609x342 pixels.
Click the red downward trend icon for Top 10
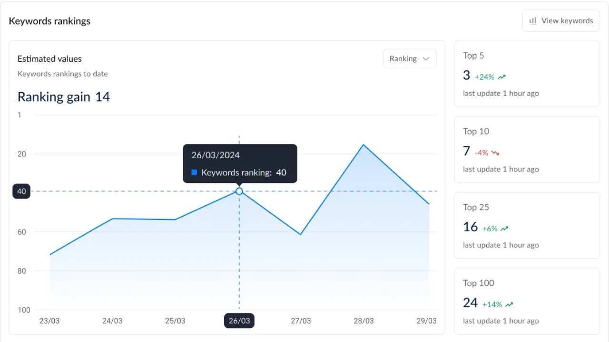pyautogui.click(x=496, y=152)
